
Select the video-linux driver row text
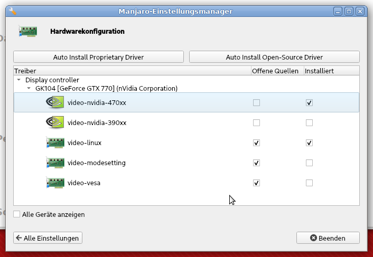click(85, 143)
